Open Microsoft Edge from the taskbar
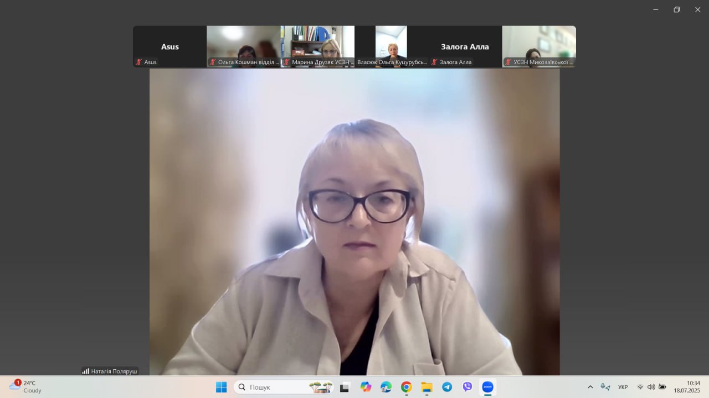 pyautogui.click(x=386, y=387)
